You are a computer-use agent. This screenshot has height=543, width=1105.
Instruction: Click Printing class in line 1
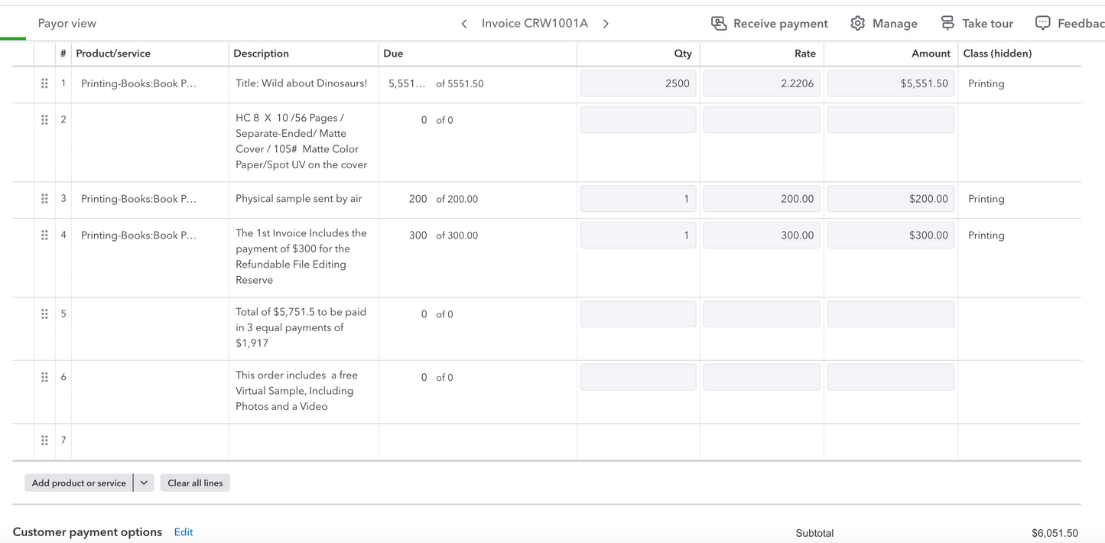pos(986,83)
